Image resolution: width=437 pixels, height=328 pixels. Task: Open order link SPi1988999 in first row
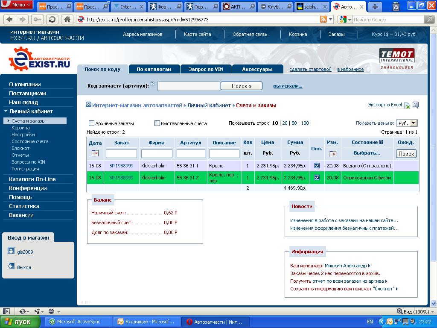121,166
